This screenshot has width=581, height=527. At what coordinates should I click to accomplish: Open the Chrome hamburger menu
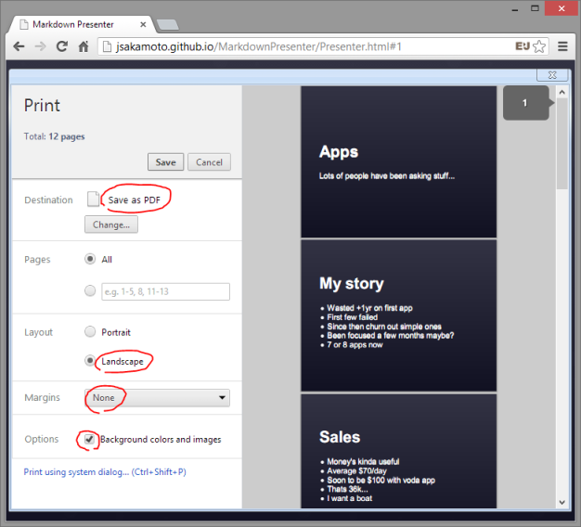[x=563, y=45]
